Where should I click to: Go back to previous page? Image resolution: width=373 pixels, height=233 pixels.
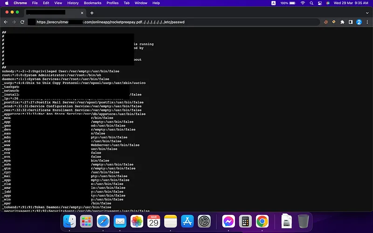[6, 22]
